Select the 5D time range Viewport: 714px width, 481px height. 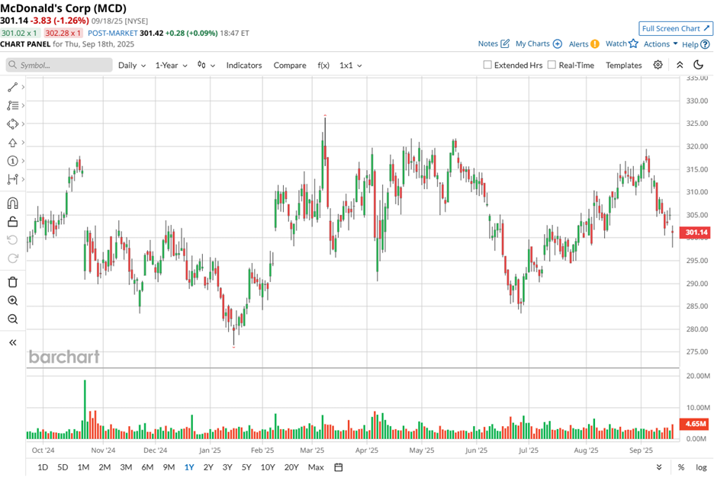coord(63,467)
